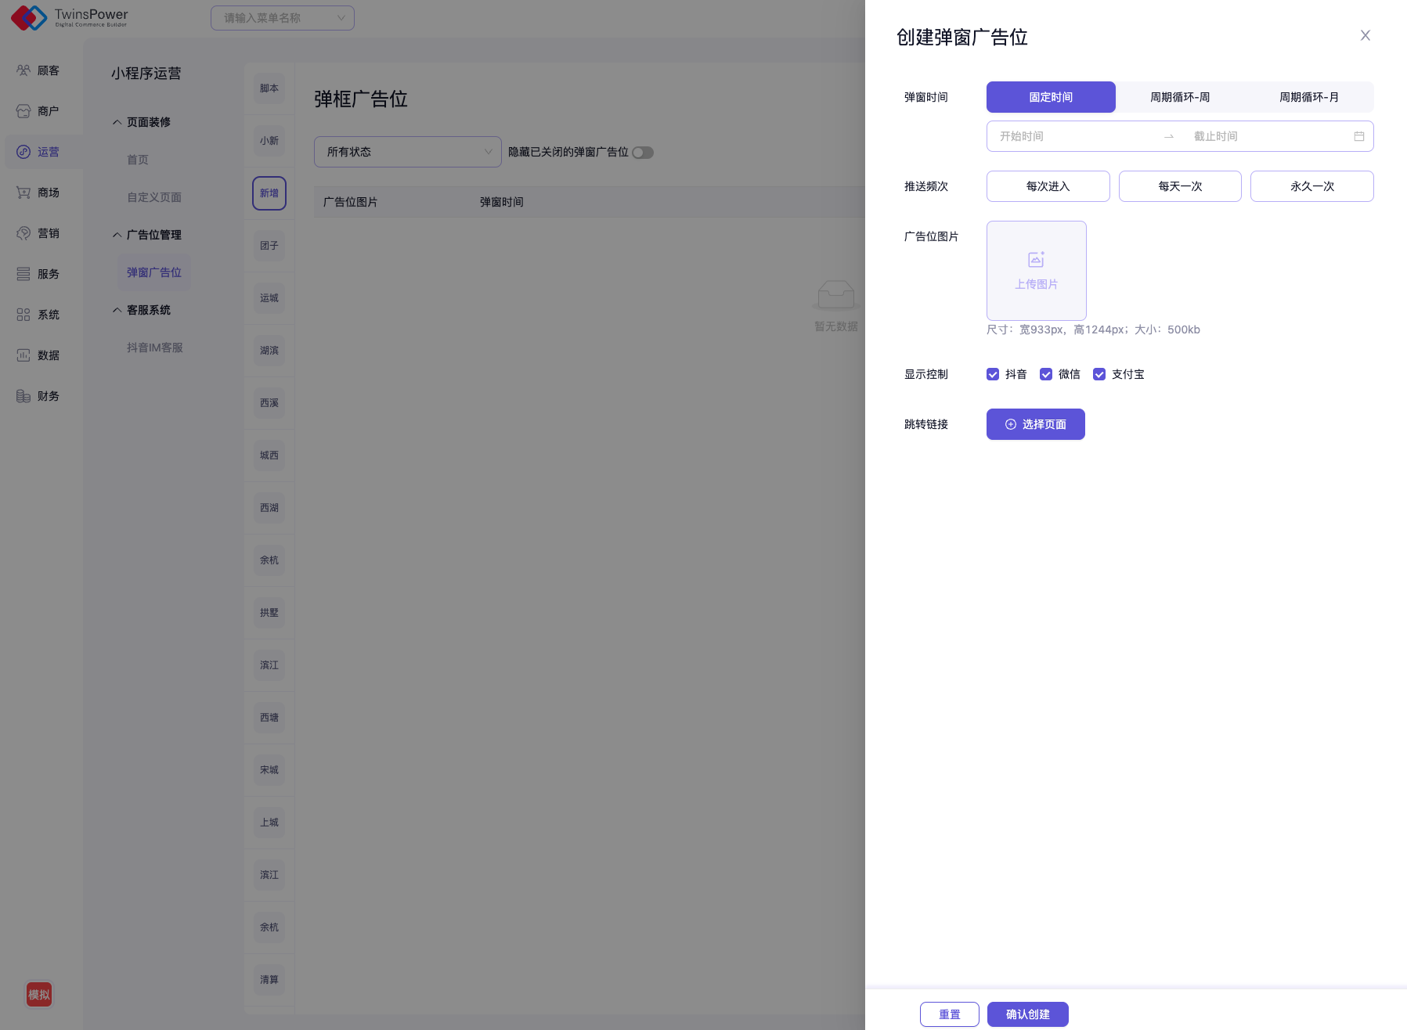Click the 上传图片 upload image icon
The width and height of the screenshot is (1407, 1030).
point(1036,260)
